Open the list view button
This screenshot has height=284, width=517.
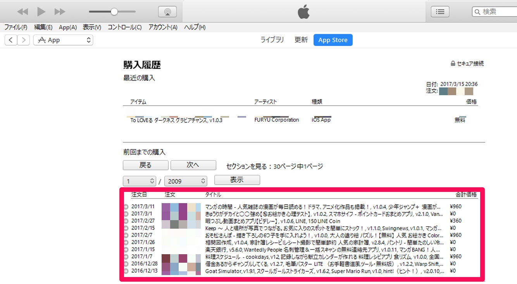pyautogui.click(x=440, y=12)
